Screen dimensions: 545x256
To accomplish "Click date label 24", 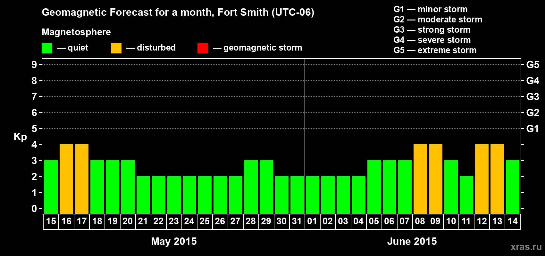I will [189, 221].
